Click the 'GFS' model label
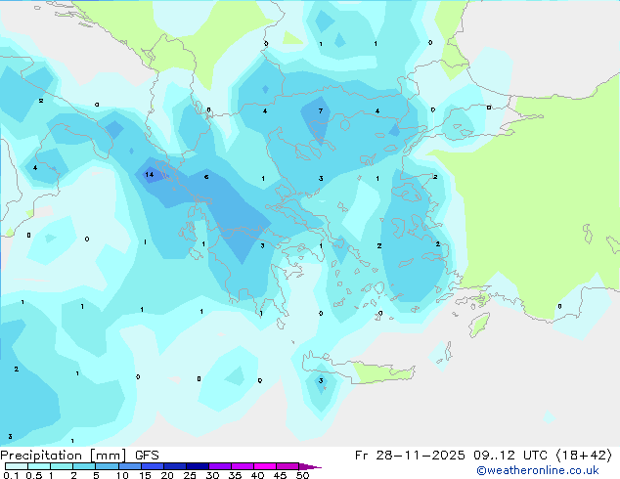The width and height of the screenshot is (620, 479). pyautogui.click(x=147, y=456)
